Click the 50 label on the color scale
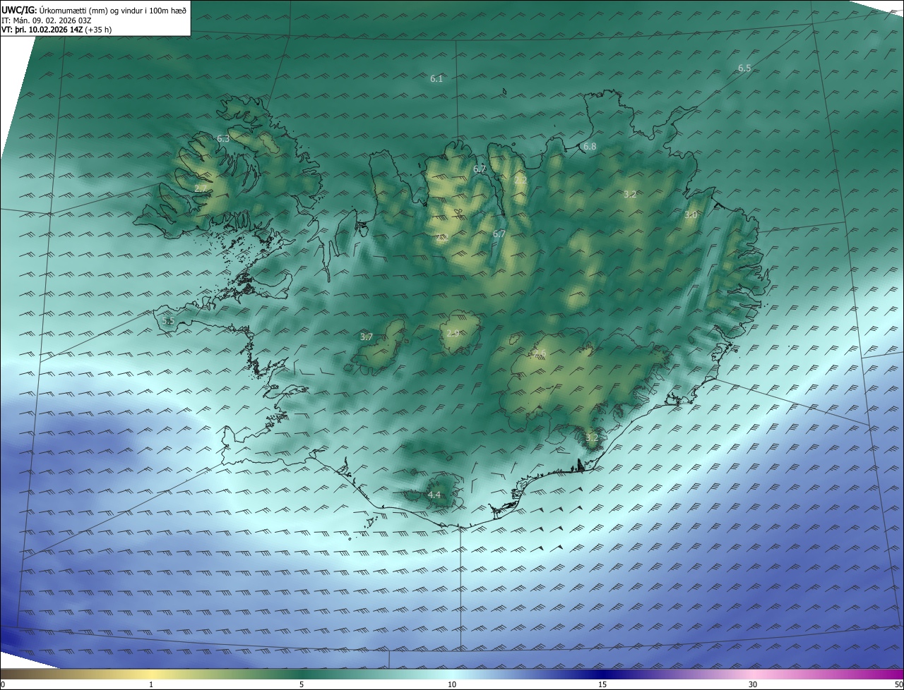 898,684
